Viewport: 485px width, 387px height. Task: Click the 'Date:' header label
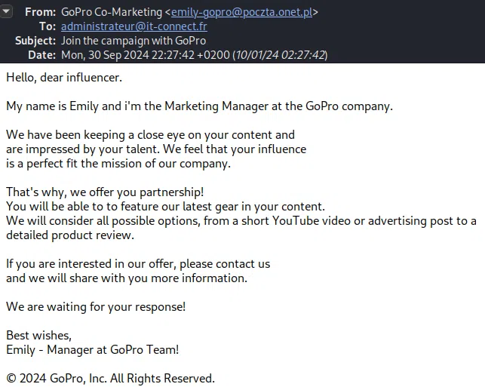click(41, 55)
